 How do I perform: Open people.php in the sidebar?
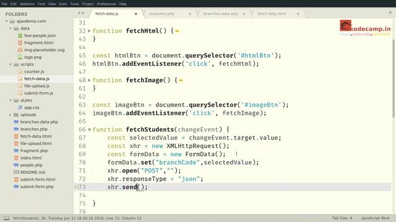pos(32,165)
